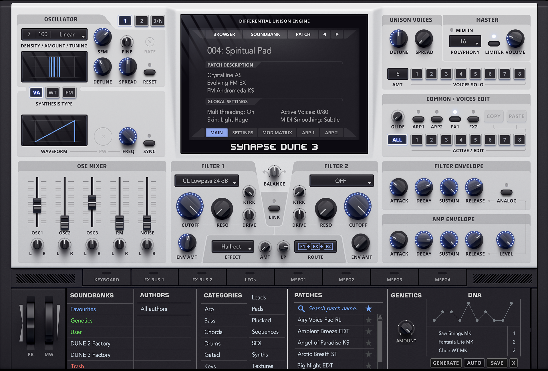Toggle the oscillator RESET switch
Image resolution: width=548 pixels, height=371 pixels.
(x=150, y=72)
